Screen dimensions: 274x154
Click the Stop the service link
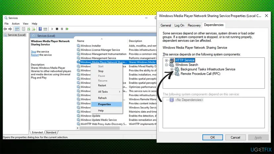coord(33,52)
